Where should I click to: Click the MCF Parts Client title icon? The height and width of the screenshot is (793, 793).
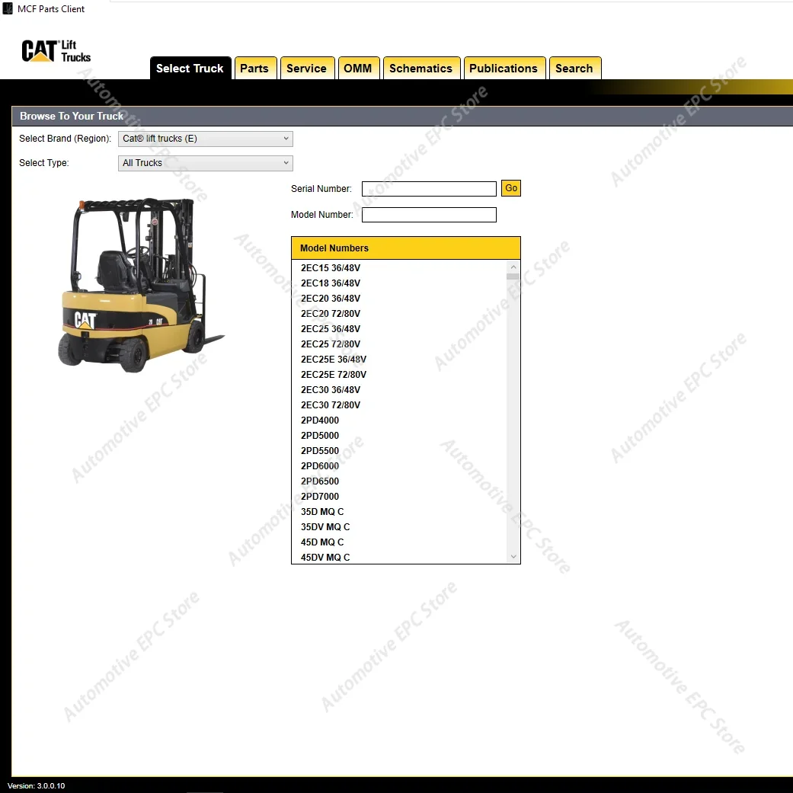coord(8,8)
